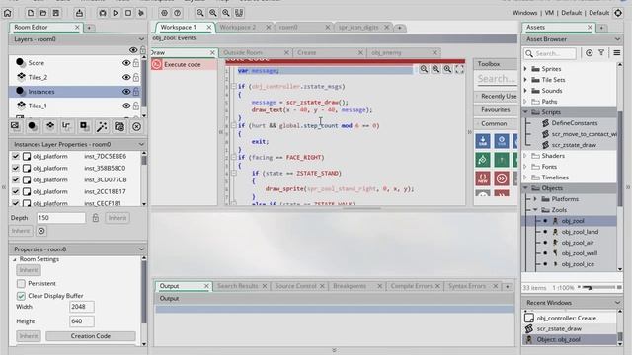Image resolution: width=632 pixels, height=355 pixels.
Task: Create a new project from toolbar
Action: pyautogui.click(x=31, y=13)
